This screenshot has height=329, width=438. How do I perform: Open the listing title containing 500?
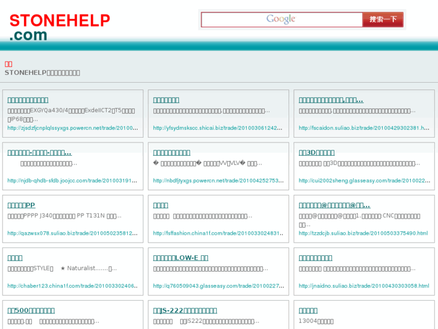[31, 310]
